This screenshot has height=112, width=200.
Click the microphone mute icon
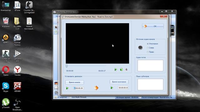[126, 69]
